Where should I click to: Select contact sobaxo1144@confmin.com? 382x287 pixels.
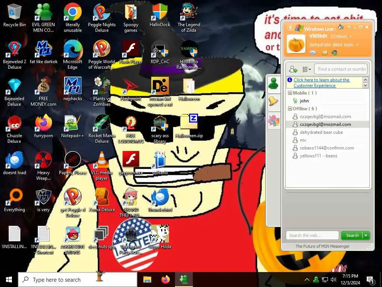[328, 148]
